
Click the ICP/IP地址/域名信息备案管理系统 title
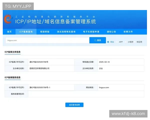(x=55, y=21)
